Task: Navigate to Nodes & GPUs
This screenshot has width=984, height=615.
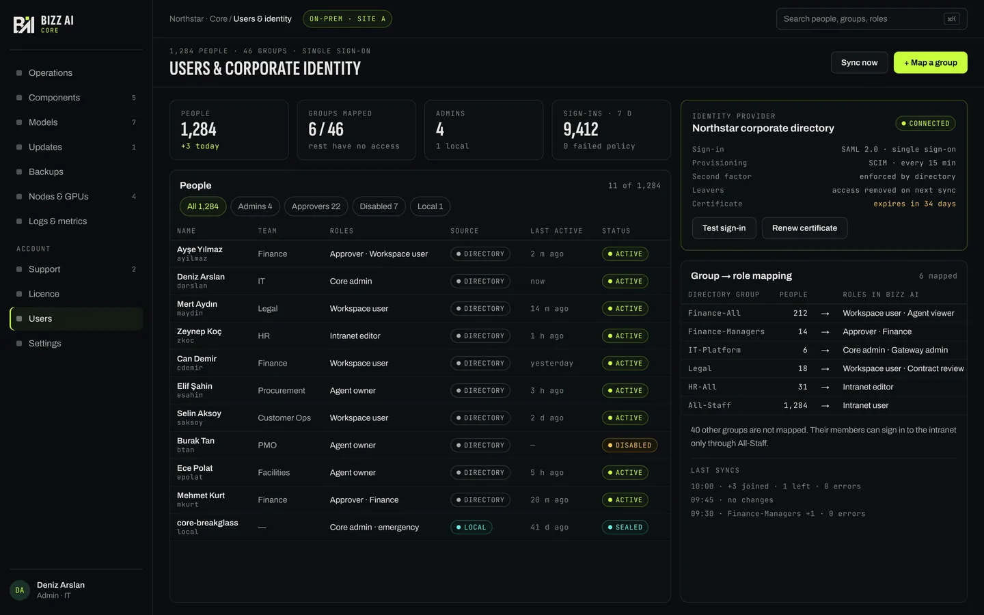Action: (77, 196)
